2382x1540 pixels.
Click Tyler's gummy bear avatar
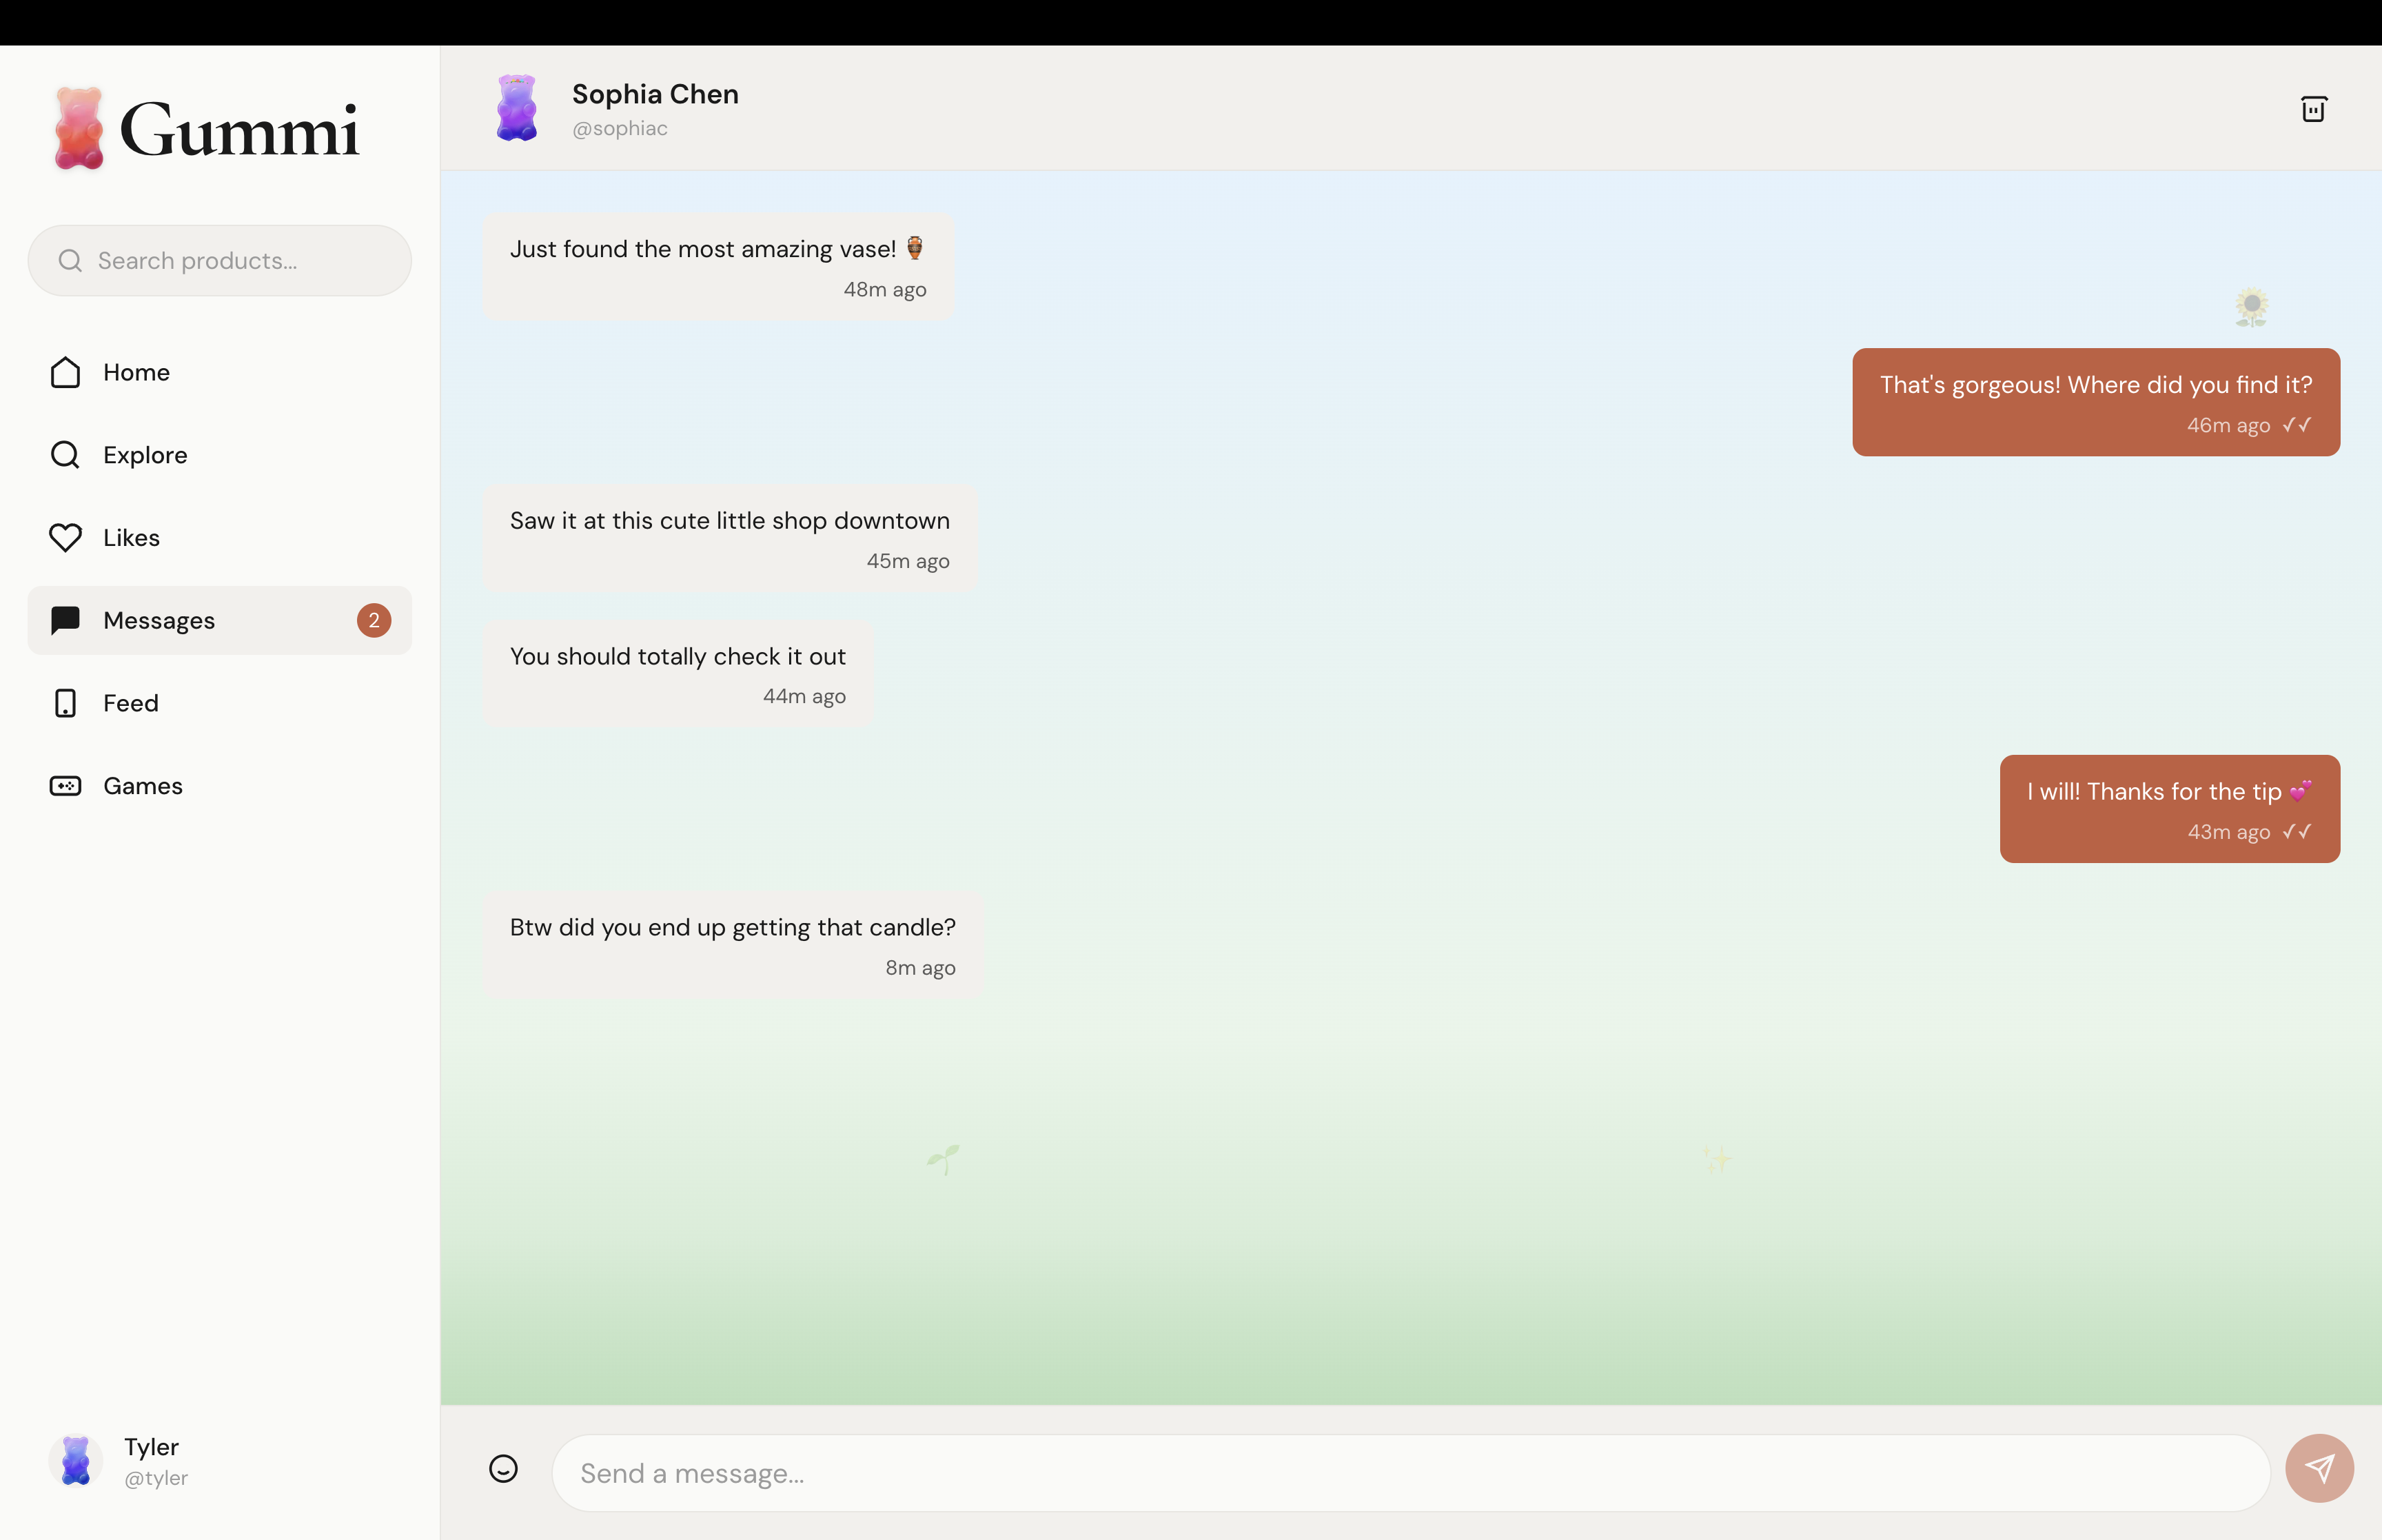coord(76,1460)
